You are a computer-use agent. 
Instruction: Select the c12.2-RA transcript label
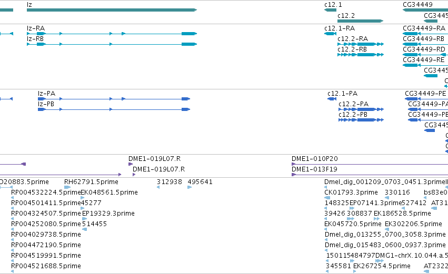353,39
